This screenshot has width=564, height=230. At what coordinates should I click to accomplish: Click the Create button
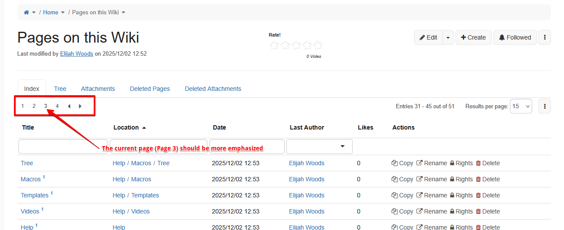(x=473, y=37)
